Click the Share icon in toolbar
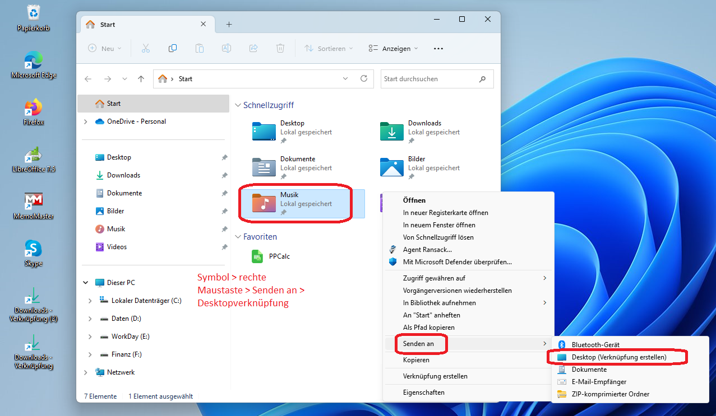The image size is (716, 416). [253, 49]
